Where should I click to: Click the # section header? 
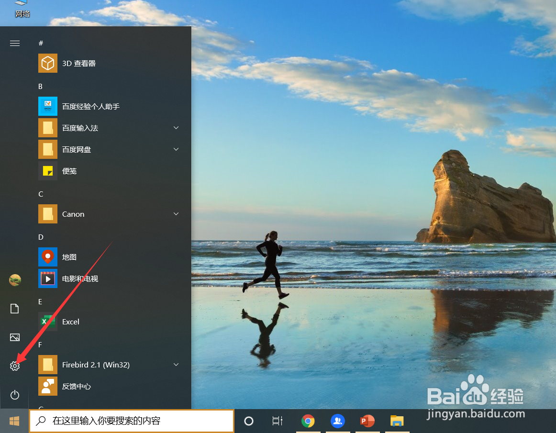41,43
